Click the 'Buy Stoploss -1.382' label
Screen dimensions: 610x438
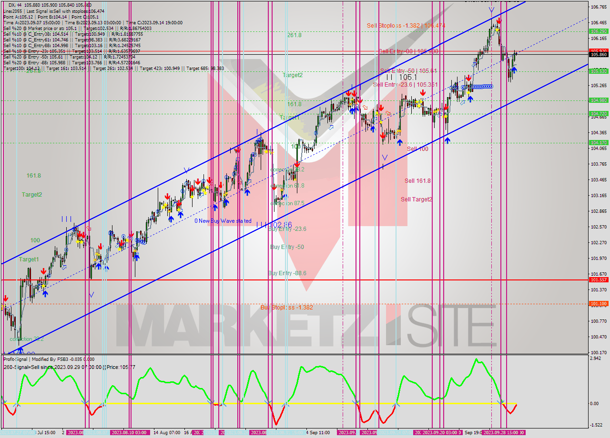[x=286, y=308]
